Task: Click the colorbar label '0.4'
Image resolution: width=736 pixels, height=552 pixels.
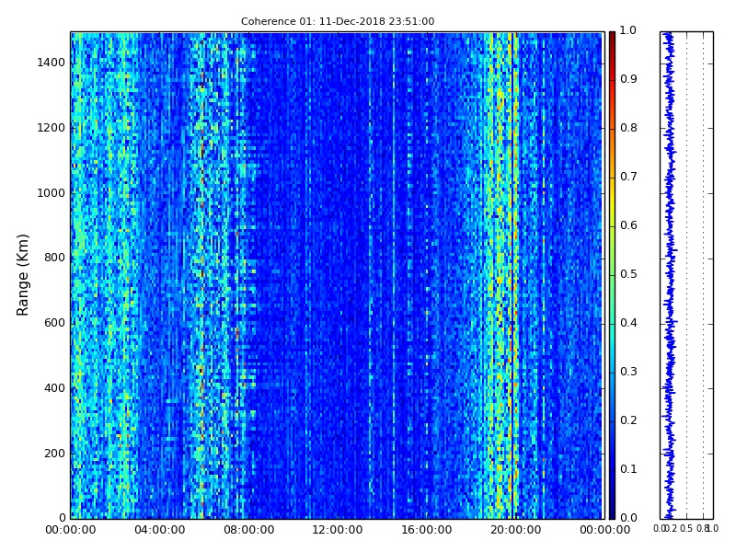Action: coord(628,323)
